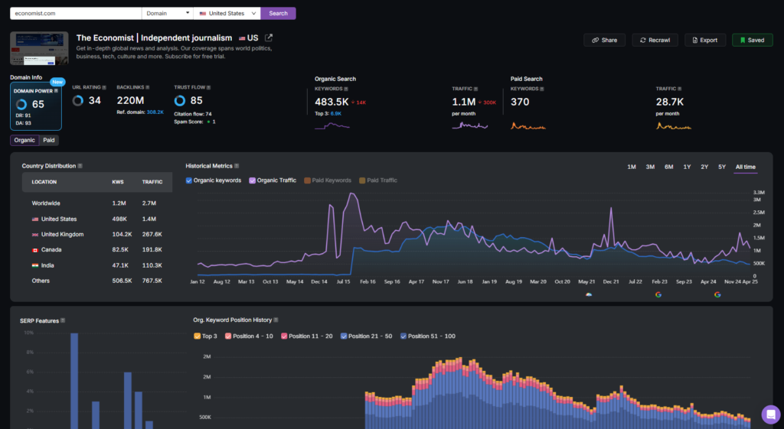Click the United Kingdom flag icon

pyautogui.click(x=35, y=234)
